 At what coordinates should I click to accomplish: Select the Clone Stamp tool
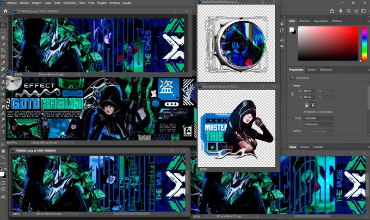tap(3, 81)
